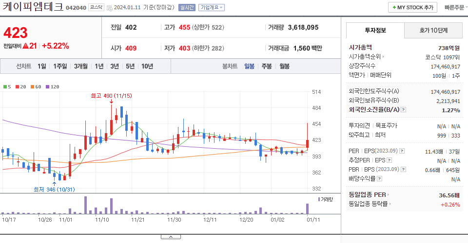Click the green 5-day moving average legend
This screenshot has height=243, width=468.
[7, 87]
